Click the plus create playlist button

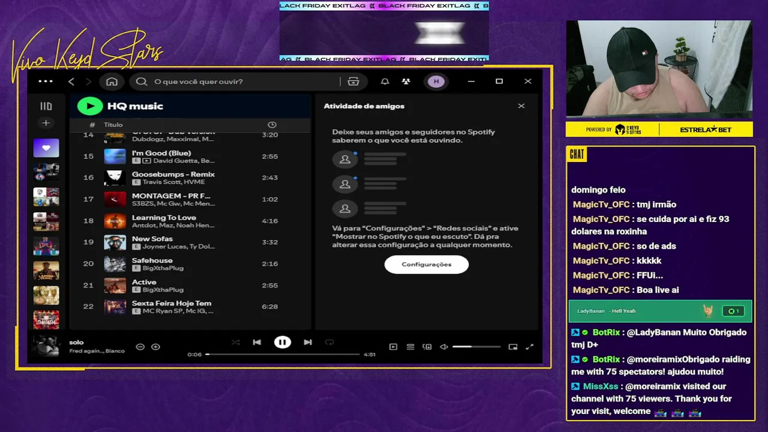pyautogui.click(x=46, y=123)
